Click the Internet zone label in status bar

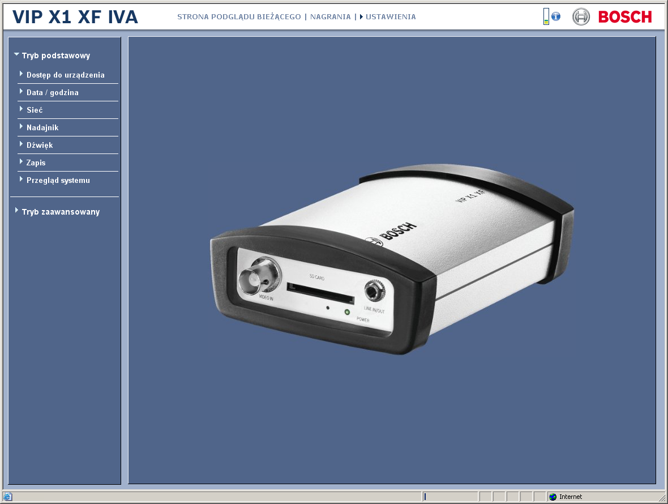tap(571, 497)
